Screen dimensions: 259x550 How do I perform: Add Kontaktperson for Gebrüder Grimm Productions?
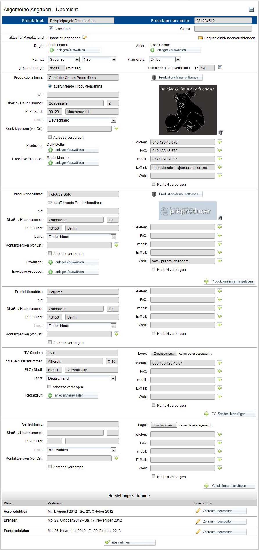(x=116, y=128)
